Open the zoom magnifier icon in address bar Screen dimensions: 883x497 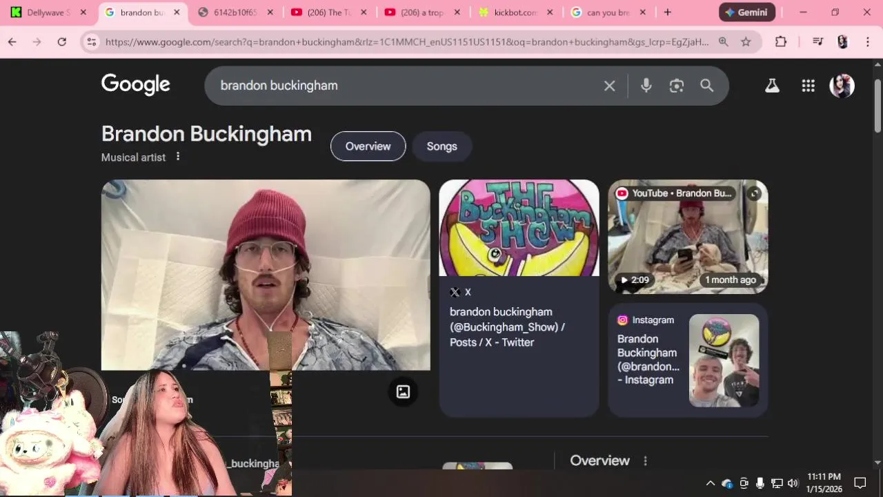click(x=723, y=42)
